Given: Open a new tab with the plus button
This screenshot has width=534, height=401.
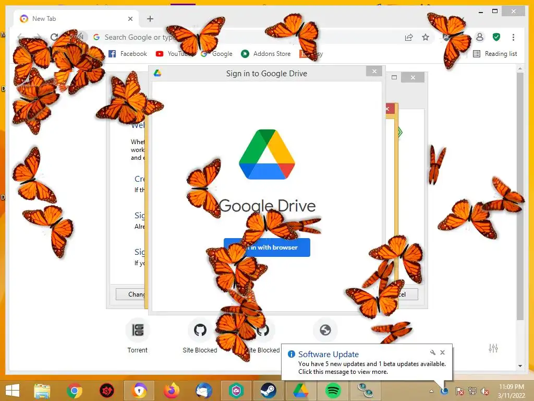Looking at the screenshot, I should coord(150,19).
